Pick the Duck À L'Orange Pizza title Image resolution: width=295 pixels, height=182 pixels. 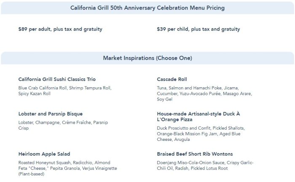pos(198,117)
